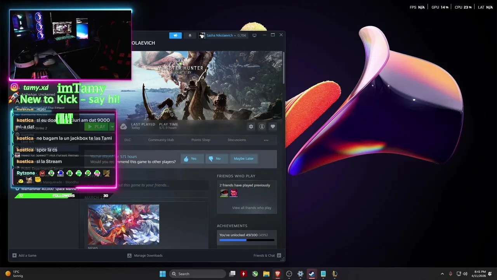Open Friends & Chat
This screenshot has height=280, width=497.
pos(267,255)
